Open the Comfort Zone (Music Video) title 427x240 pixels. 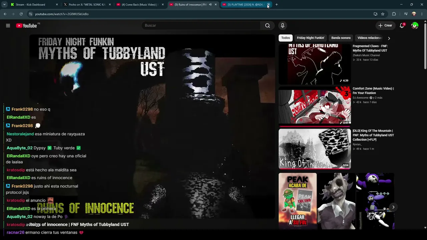(373, 91)
